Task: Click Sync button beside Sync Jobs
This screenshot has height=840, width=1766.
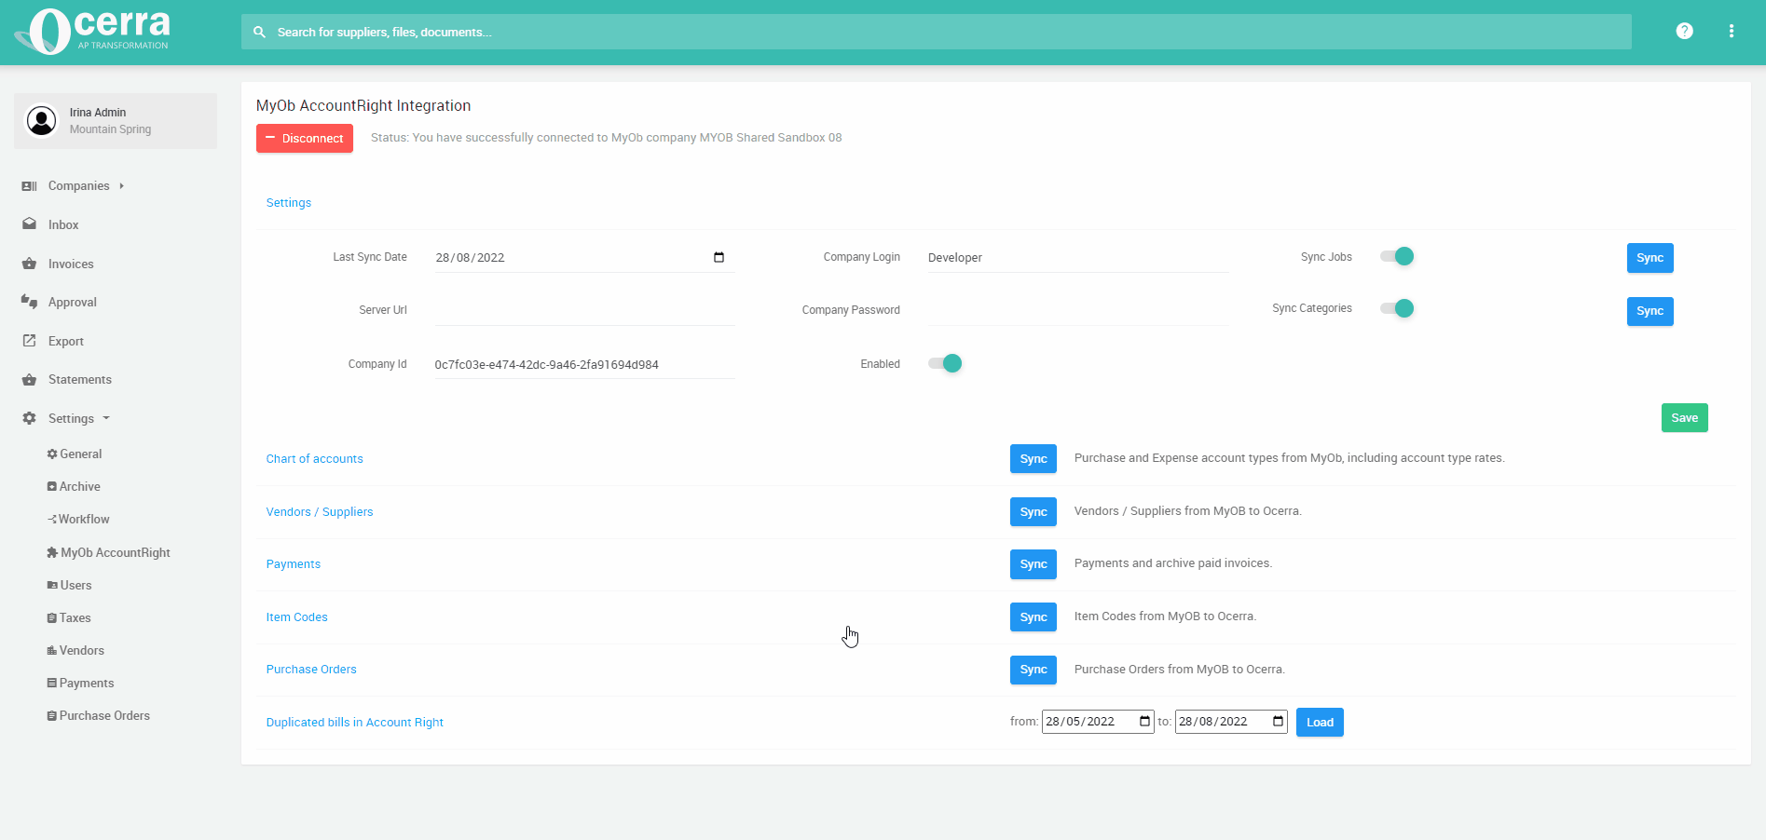Action: pos(1650,258)
